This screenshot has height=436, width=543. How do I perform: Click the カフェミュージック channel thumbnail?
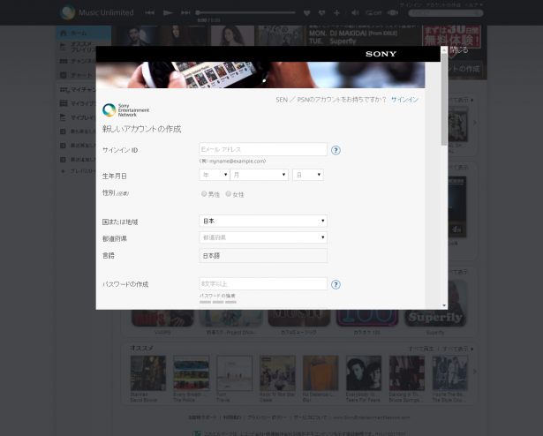[x=298, y=318]
